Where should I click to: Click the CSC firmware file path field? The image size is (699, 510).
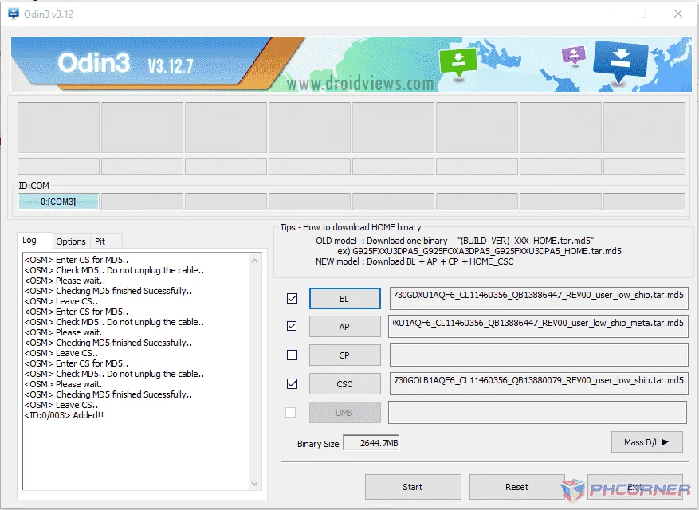(x=539, y=384)
